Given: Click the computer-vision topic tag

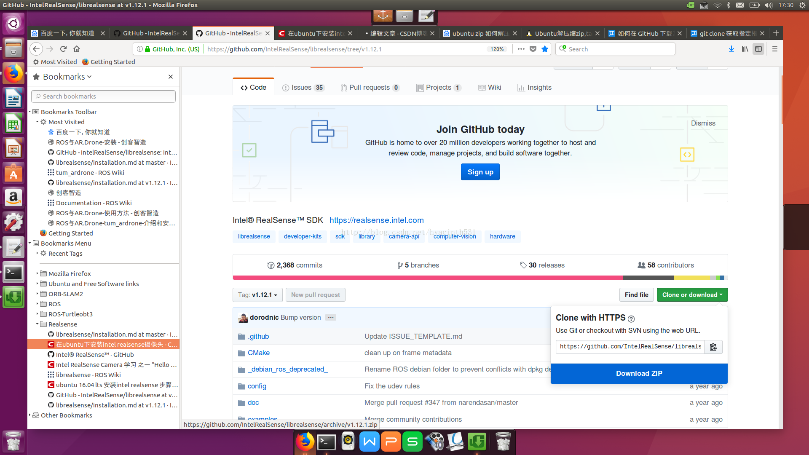Looking at the screenshot, I should 455,236.
